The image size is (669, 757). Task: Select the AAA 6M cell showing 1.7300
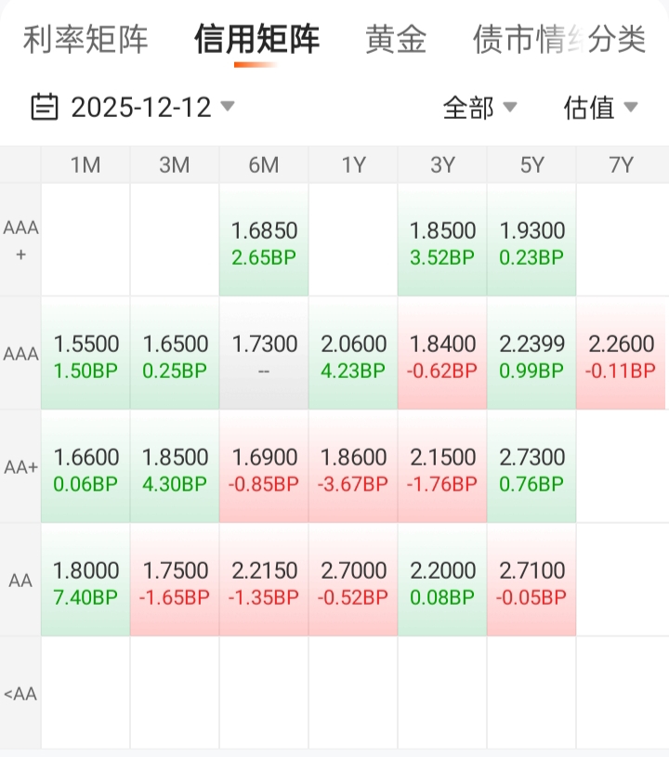(x=264, y=355)
